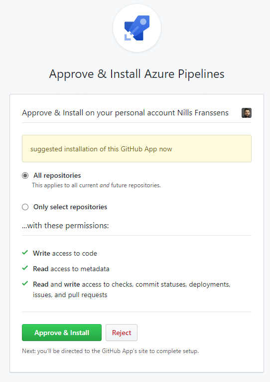Click 'Approve & Install on your personal account' text
The image size is (270, 382).
tap(125, 113)
